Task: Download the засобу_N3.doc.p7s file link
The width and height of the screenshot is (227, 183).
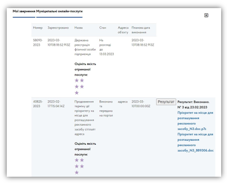Action: click(195, 121)
